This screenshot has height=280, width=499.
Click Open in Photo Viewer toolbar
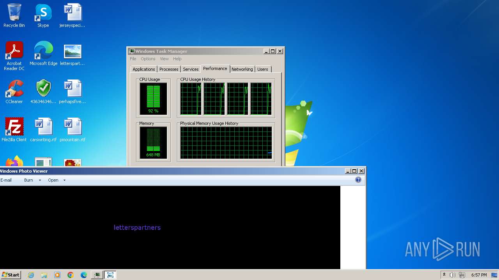coord(53,180)
